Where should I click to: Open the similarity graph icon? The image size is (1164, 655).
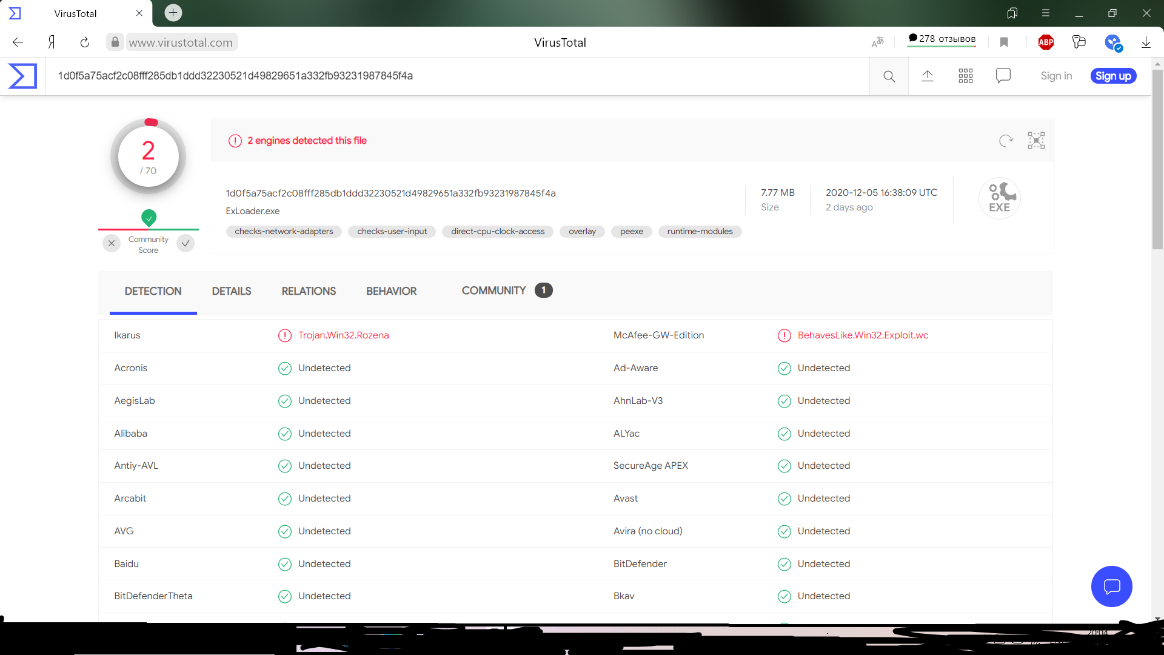1036,141
